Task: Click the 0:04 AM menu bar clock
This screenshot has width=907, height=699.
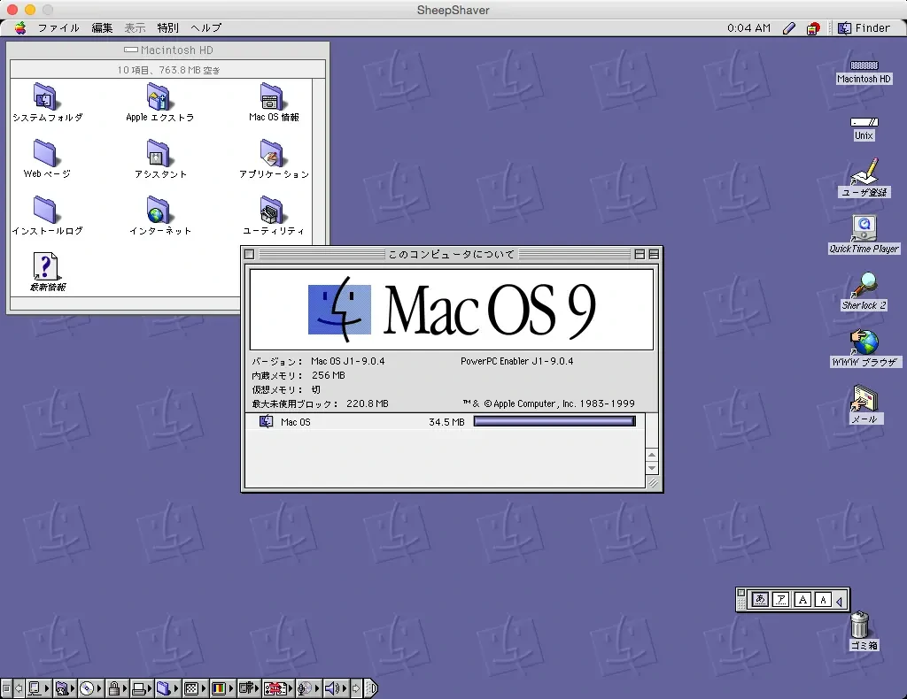Action: (x=748, y=27)
